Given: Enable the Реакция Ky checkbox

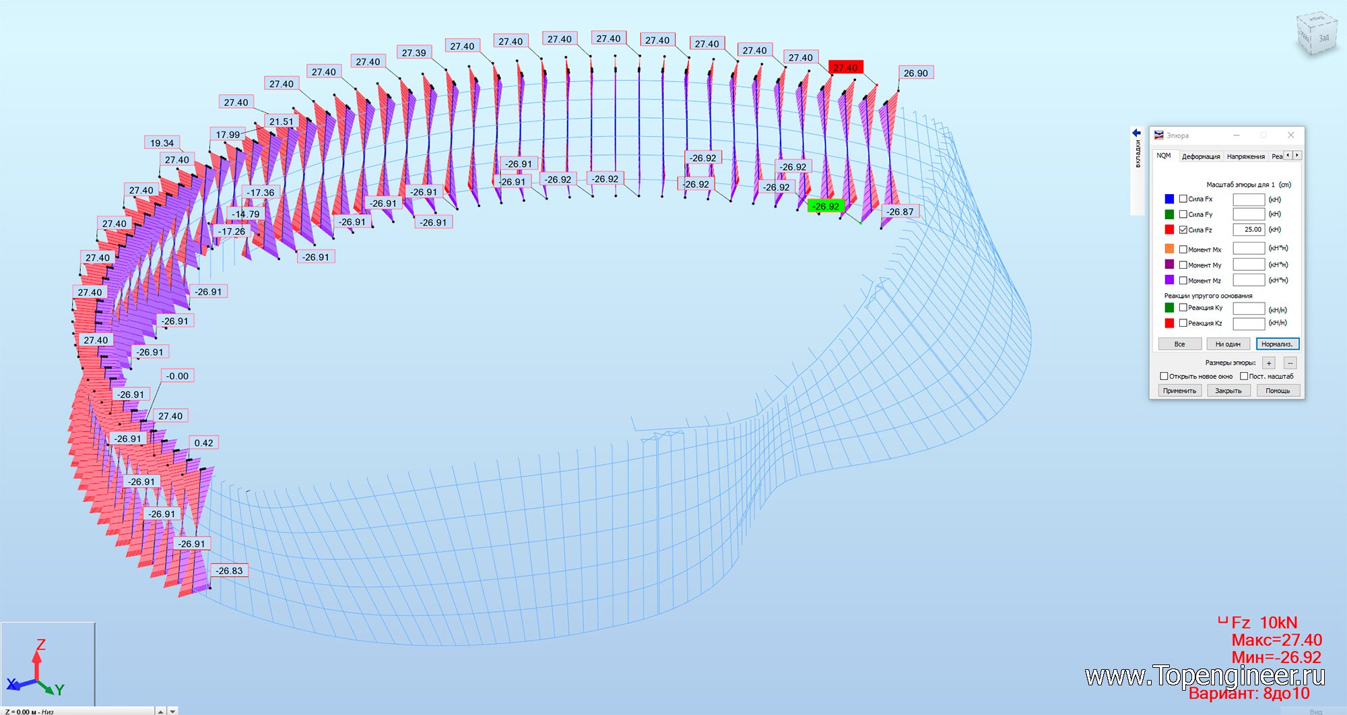Looking at the screenshot, I should (x=1183, y=307).
